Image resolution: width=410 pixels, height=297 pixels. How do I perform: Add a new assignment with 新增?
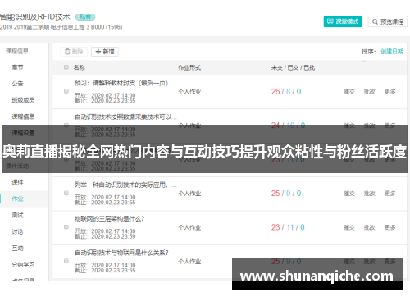[105, 52]
